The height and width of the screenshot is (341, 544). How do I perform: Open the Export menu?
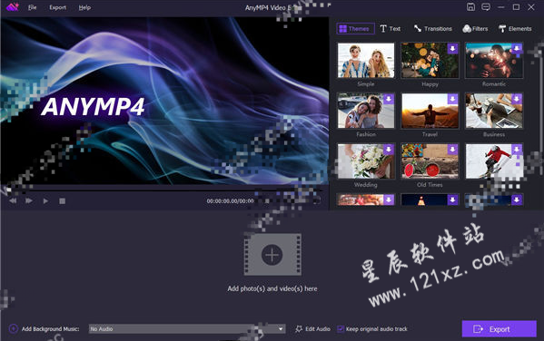(x=57, y=7)
